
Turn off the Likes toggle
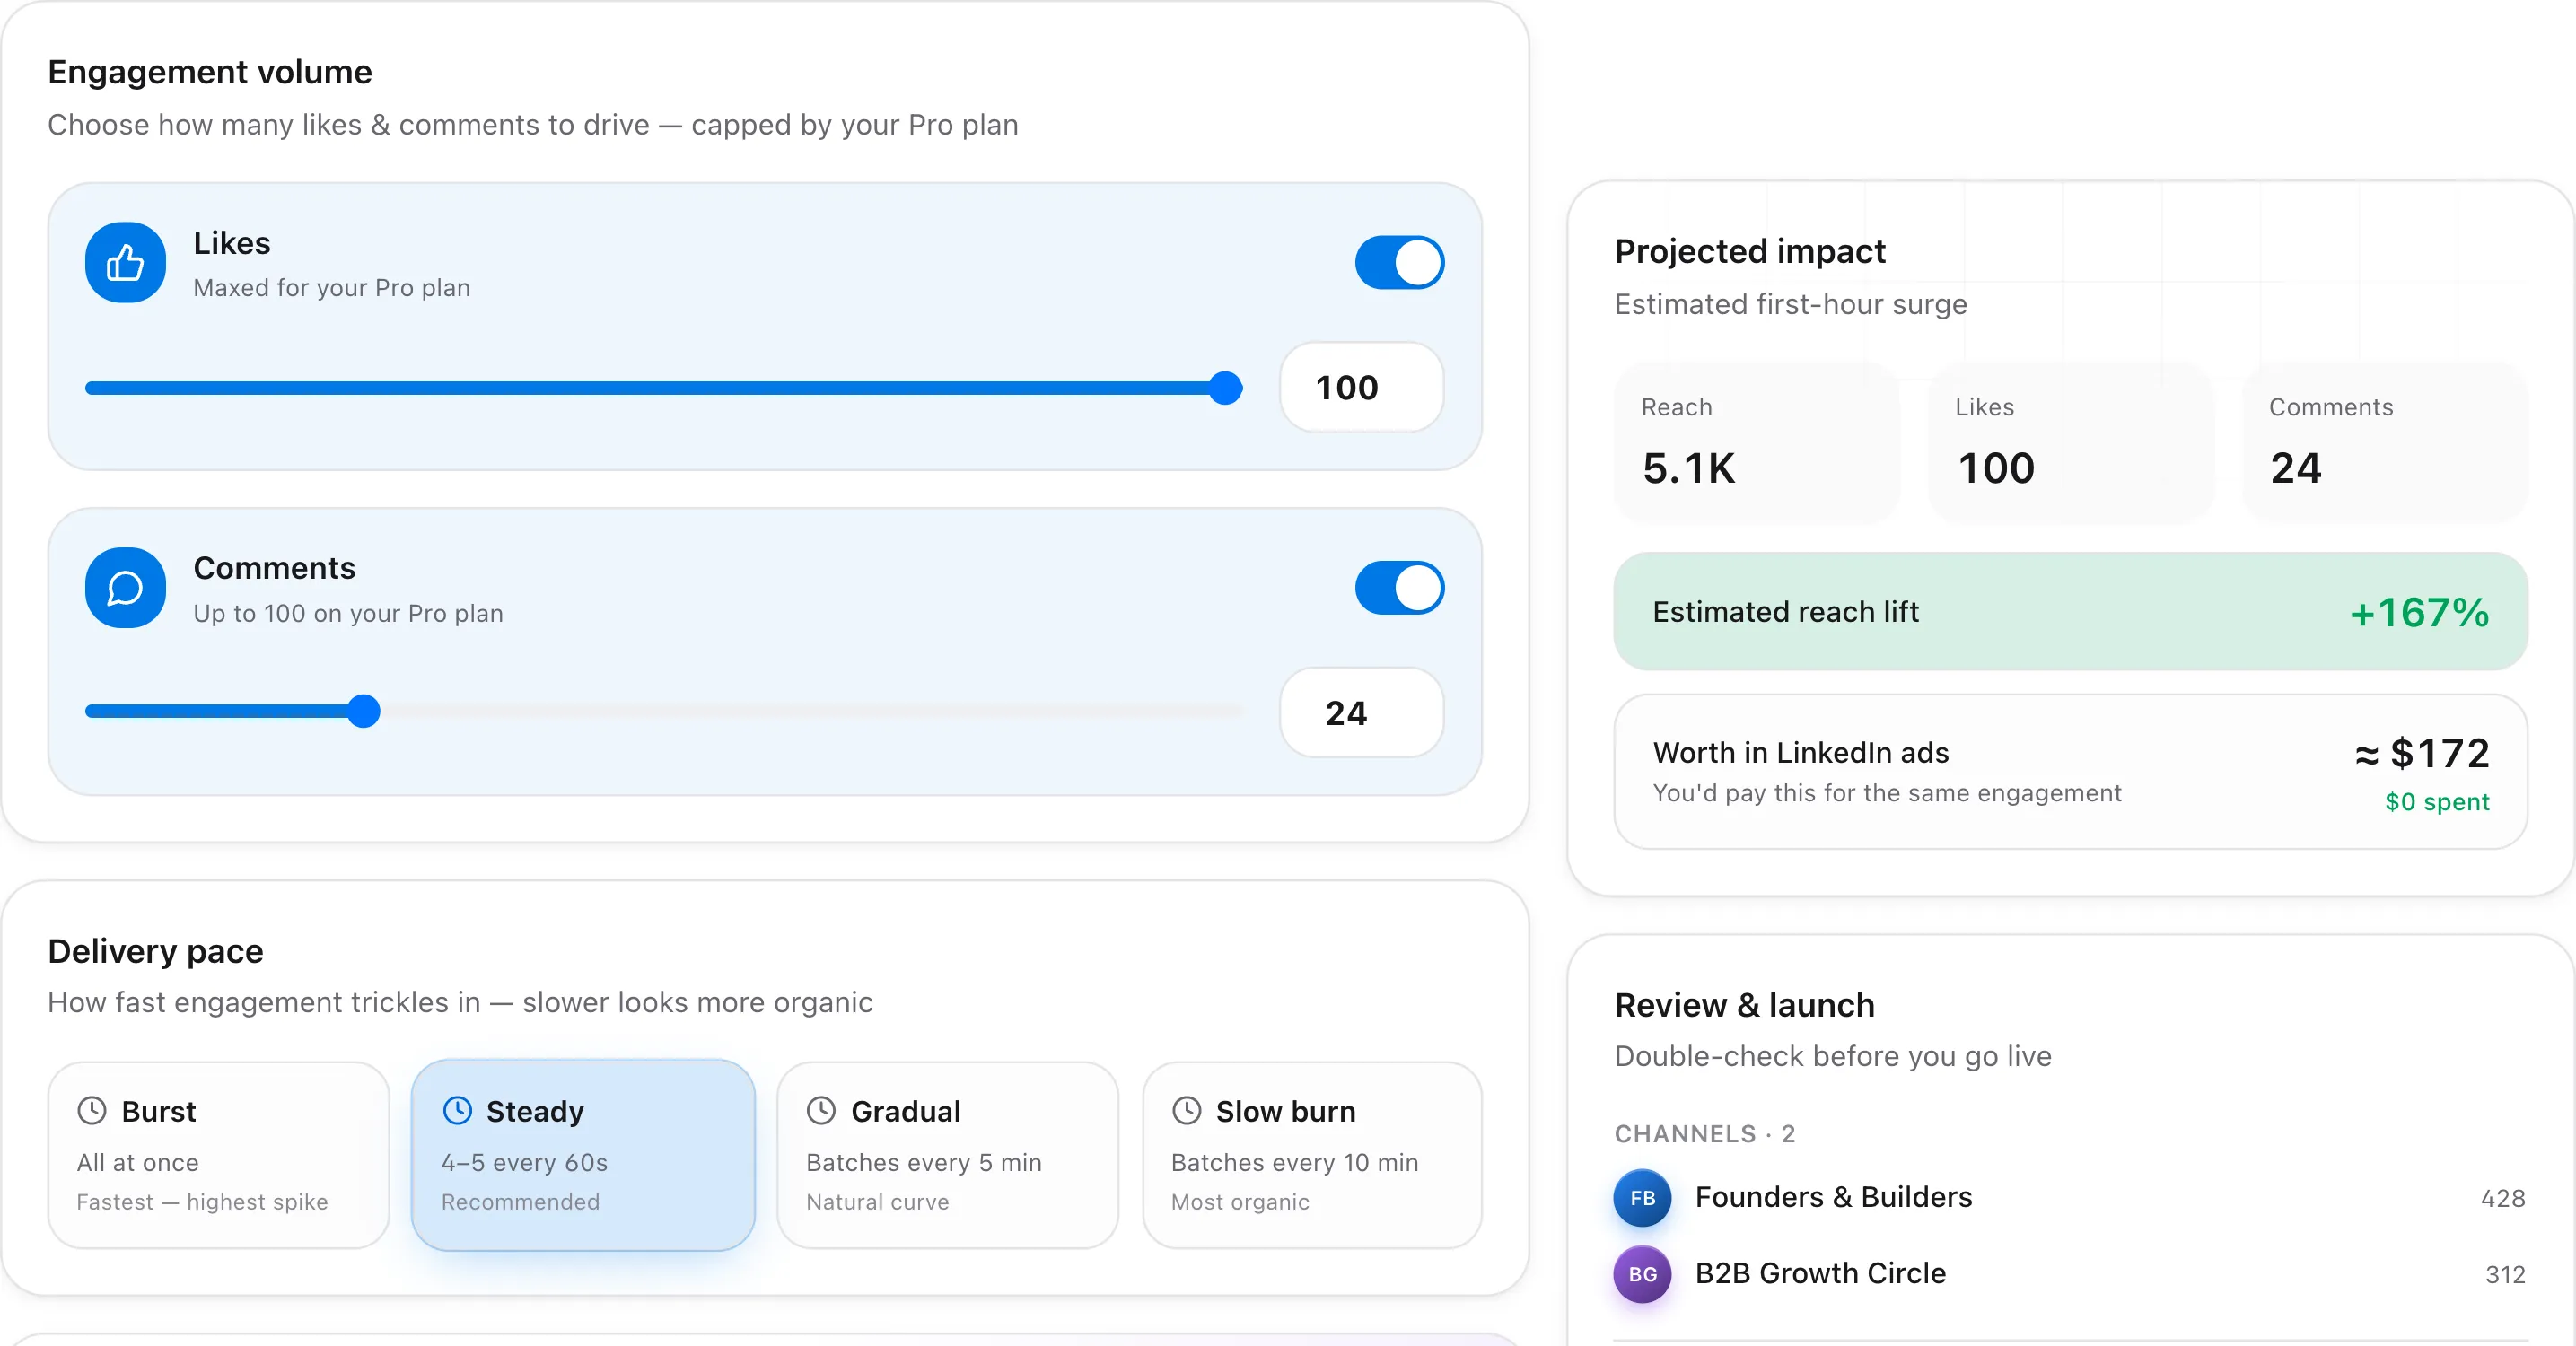click(1399, 263)
